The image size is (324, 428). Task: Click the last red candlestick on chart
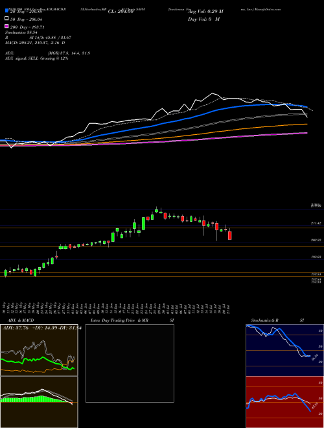click(x=230, y=235)
